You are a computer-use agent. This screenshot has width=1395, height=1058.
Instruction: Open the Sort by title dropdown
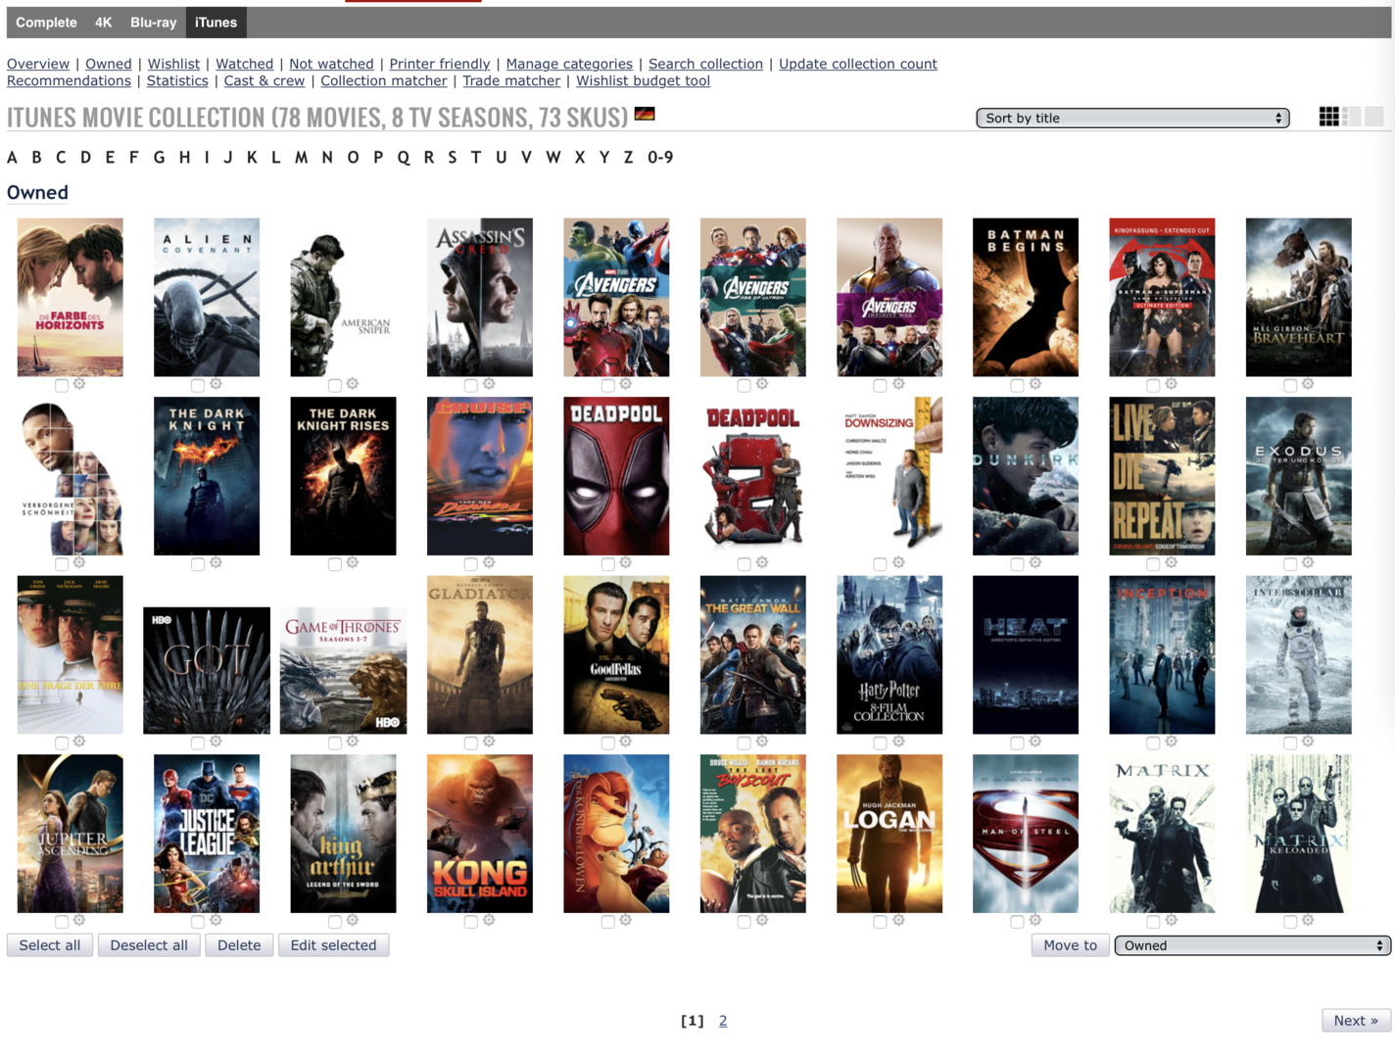[1132, 118]
